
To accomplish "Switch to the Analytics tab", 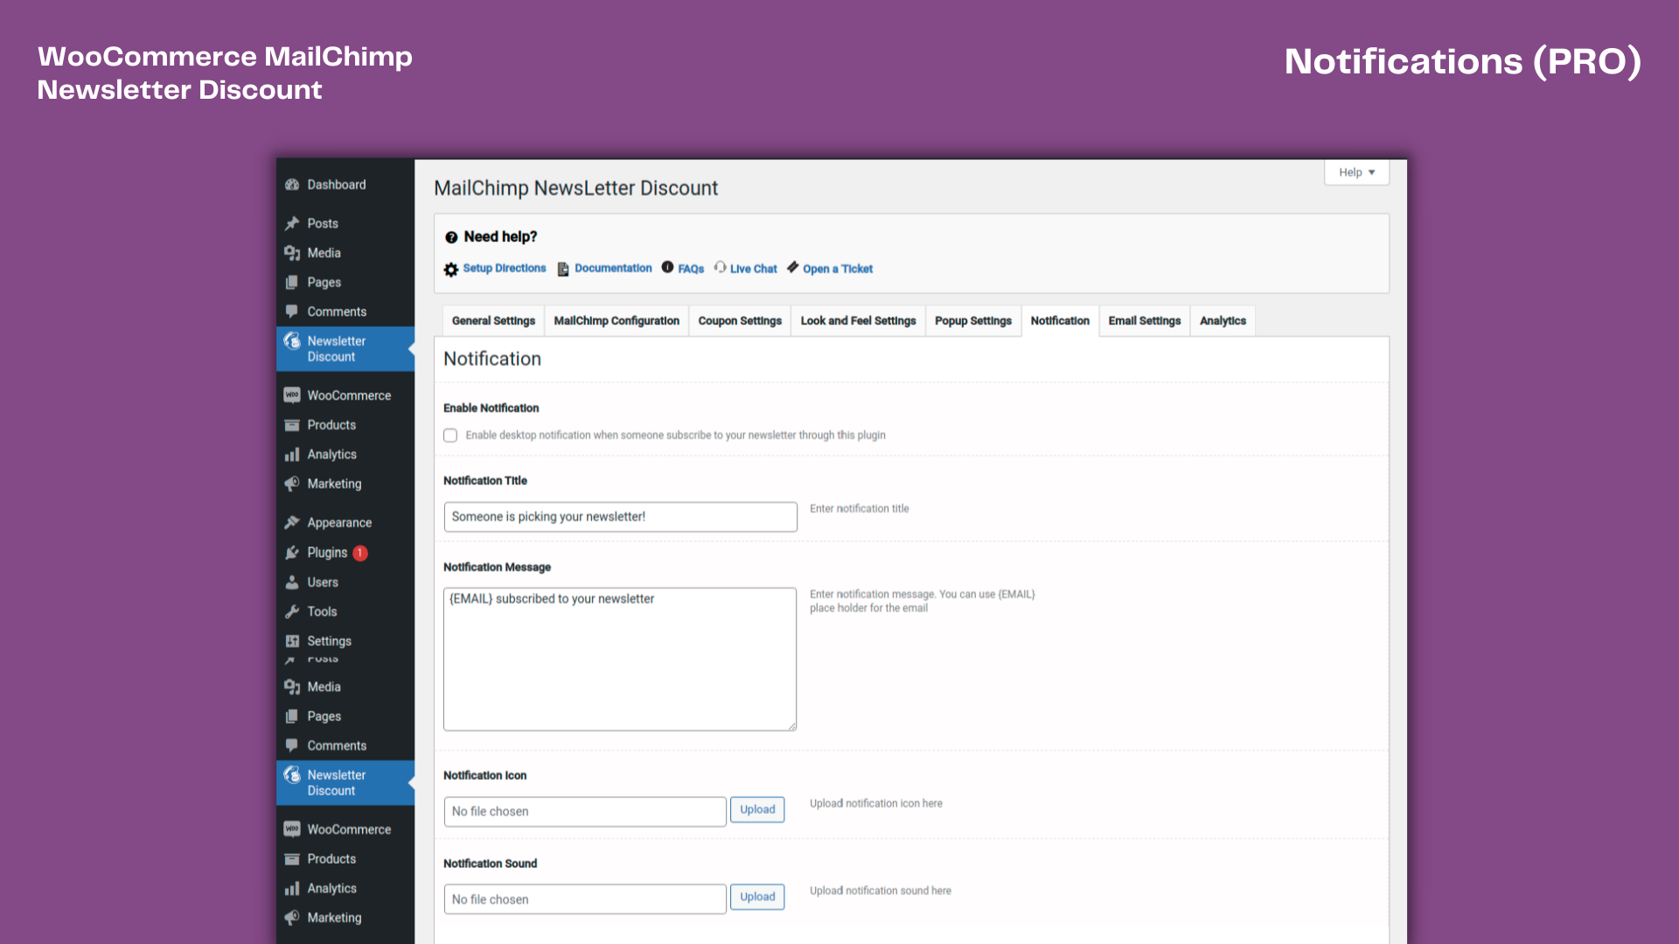I will click(1223, 321).
